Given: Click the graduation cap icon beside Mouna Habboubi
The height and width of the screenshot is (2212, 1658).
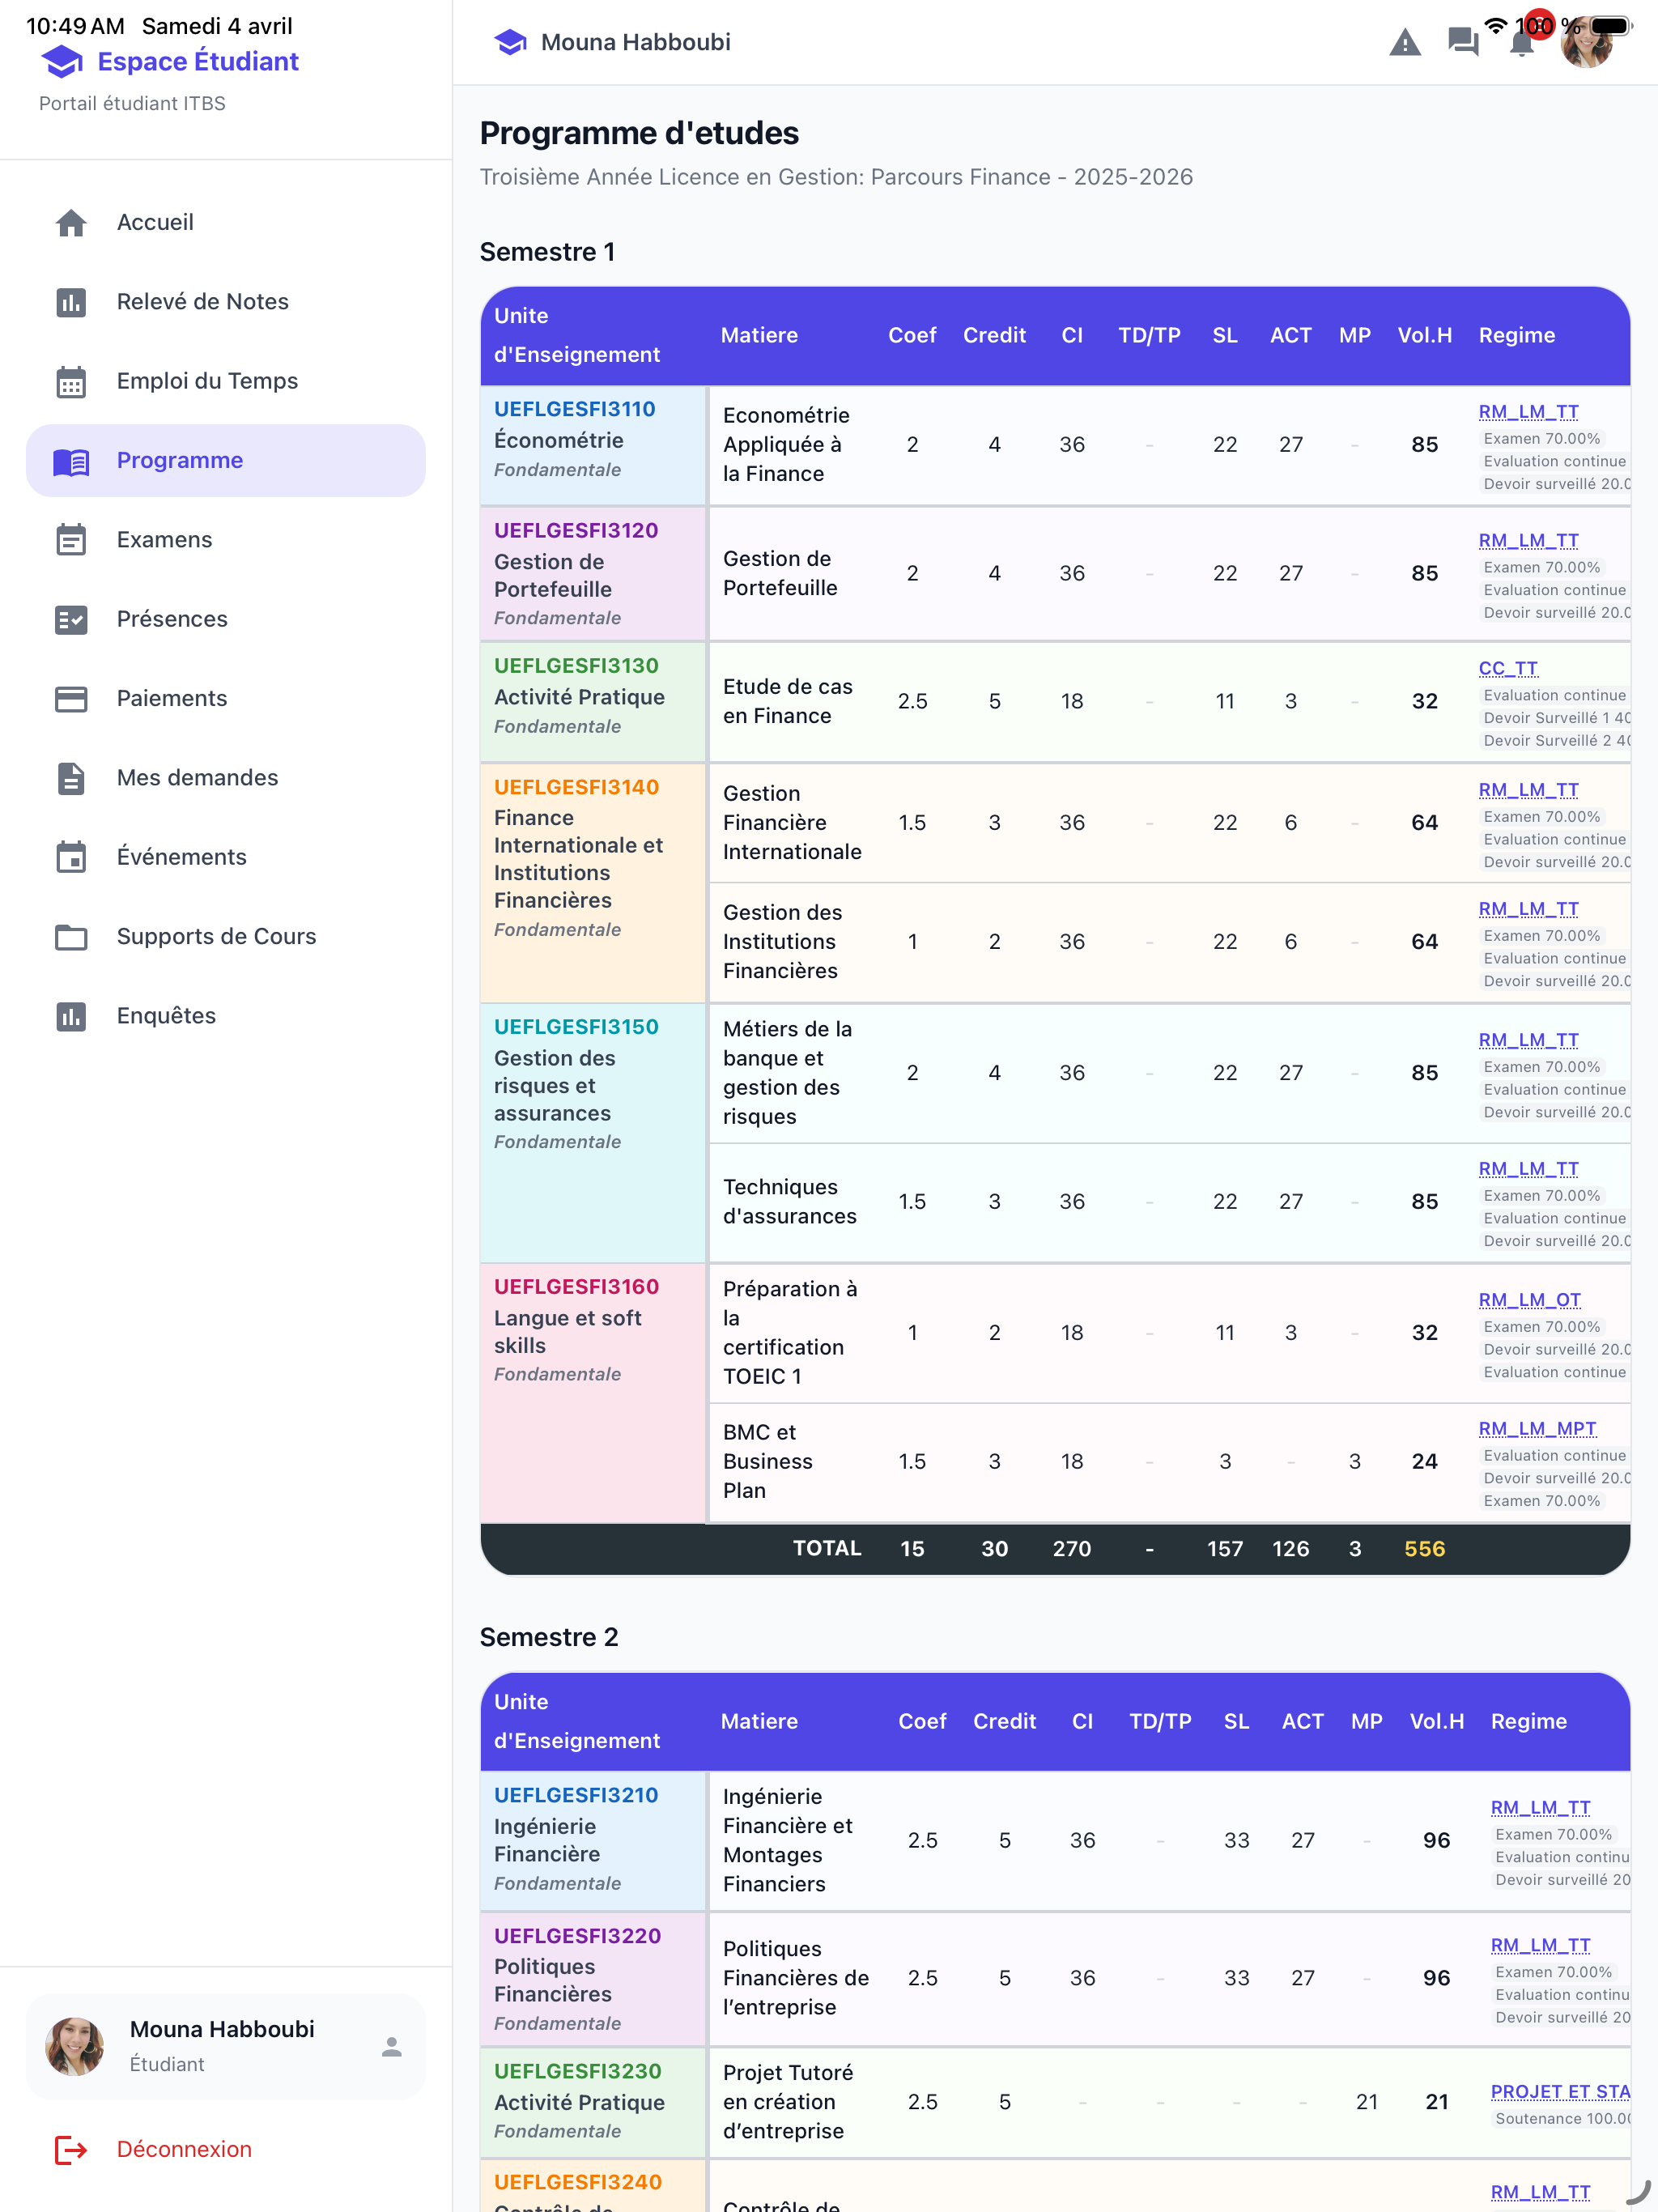Looking at the screenshot, I should [x=510, y=42].
